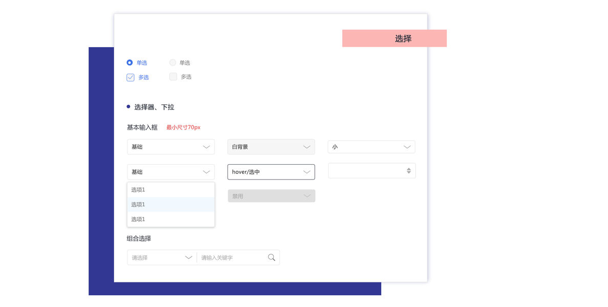Click the stepper arrows in empty field

[x=408, y=171]
